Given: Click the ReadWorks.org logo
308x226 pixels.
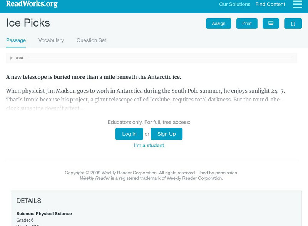Looking at the screenshot, I should (x=32, y=4).
